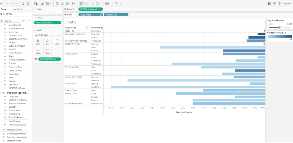This screenshot has width=293, height=143.
Task: Collapse the PRODUCT_UNIFIED table in data pane
Action: 1,93
